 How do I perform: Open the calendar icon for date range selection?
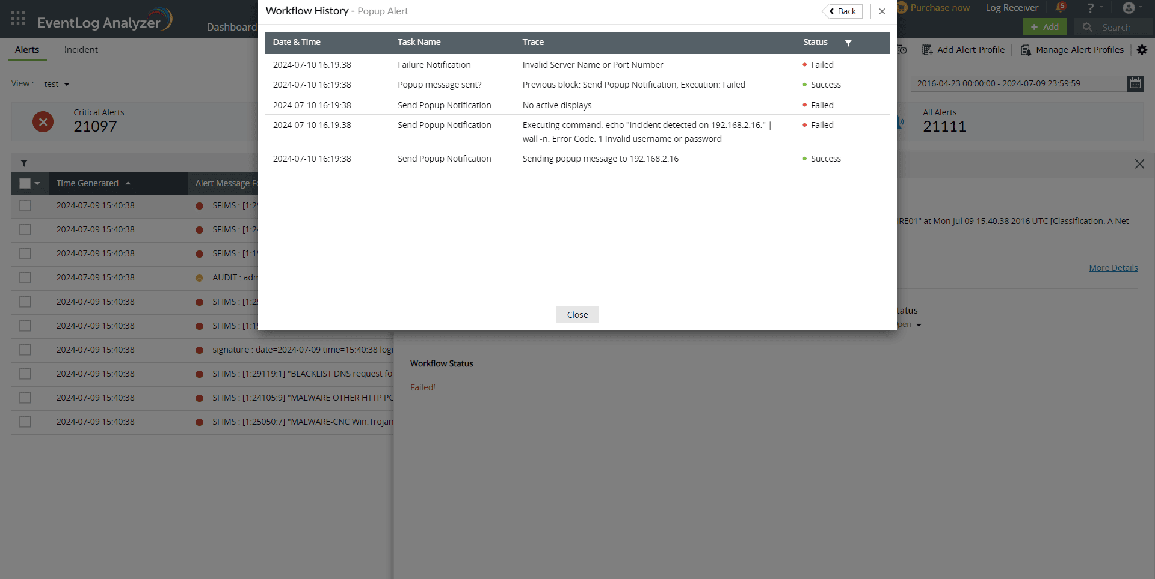click(x=1135, y=83)
